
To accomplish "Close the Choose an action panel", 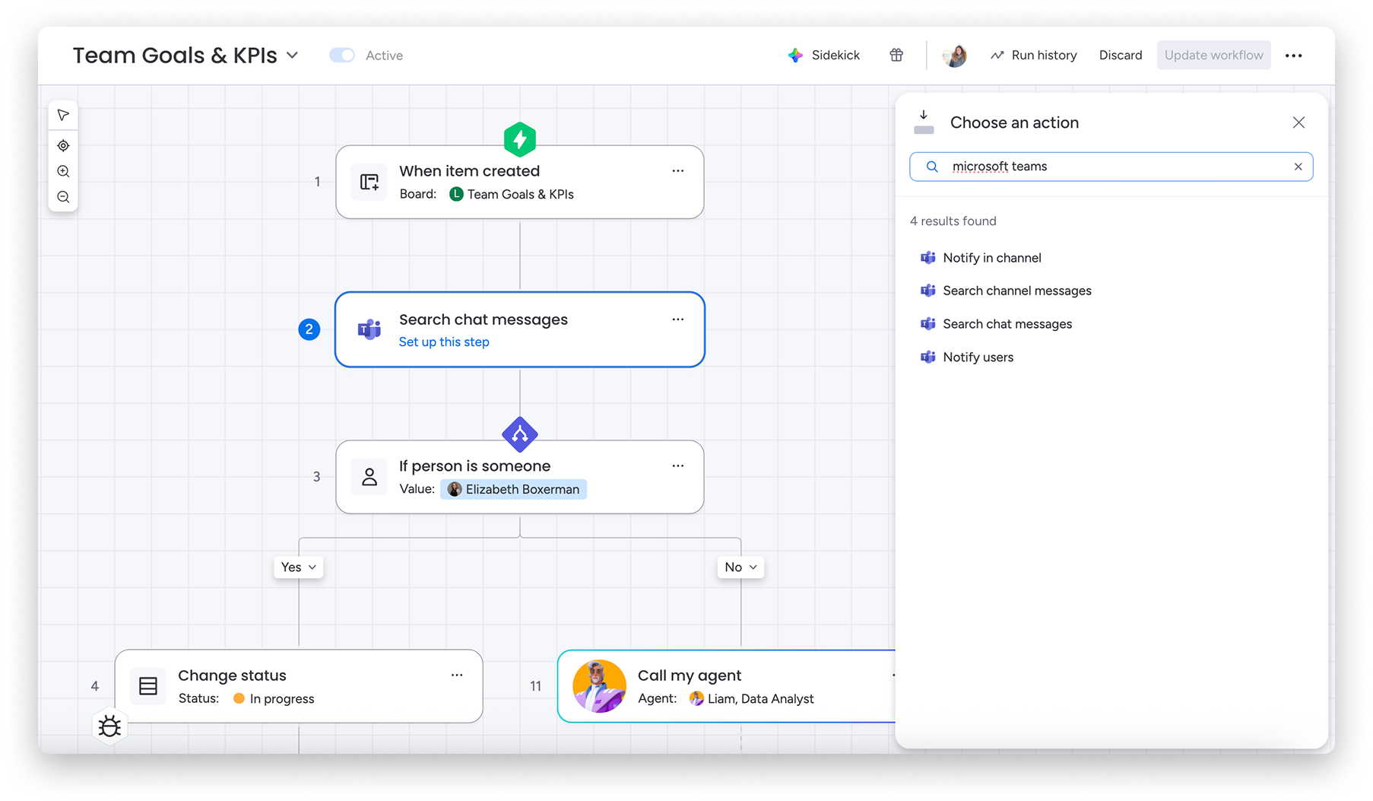I will coord(1298,122).
